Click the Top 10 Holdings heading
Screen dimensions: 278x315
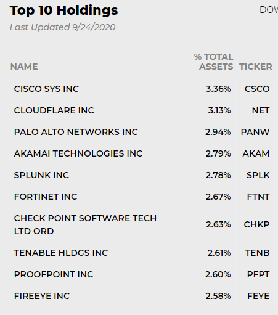[63, 10]
